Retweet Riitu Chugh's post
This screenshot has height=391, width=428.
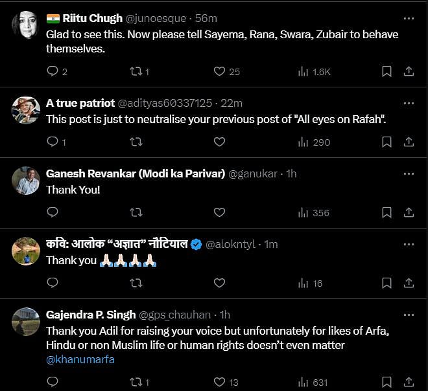pyautogui.click(x=136, y=71)
